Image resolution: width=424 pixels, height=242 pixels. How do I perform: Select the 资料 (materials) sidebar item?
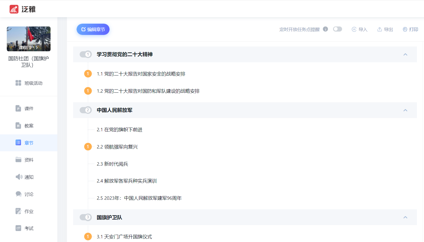(29, 160)
